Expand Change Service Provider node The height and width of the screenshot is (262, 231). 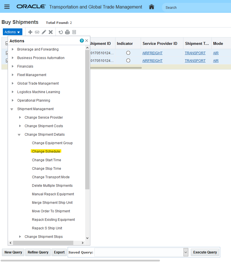20,118
